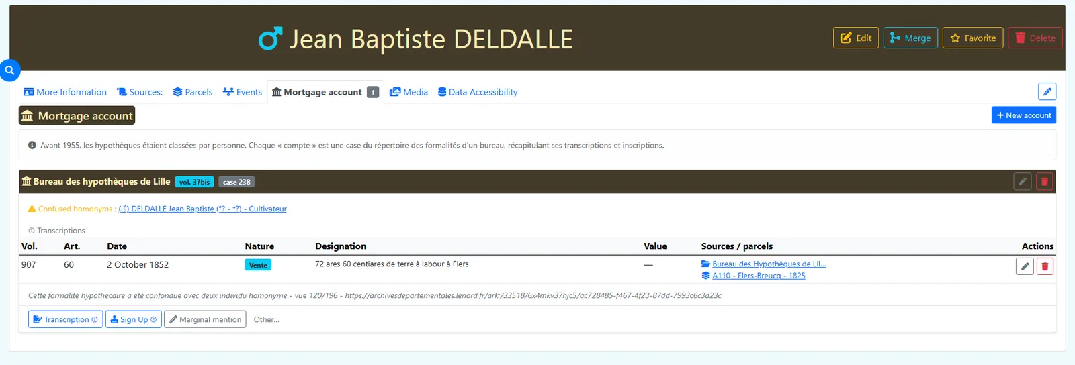Click the blue search magnifier icon
Screen dimensions: 1075x365
click(9, 70)
